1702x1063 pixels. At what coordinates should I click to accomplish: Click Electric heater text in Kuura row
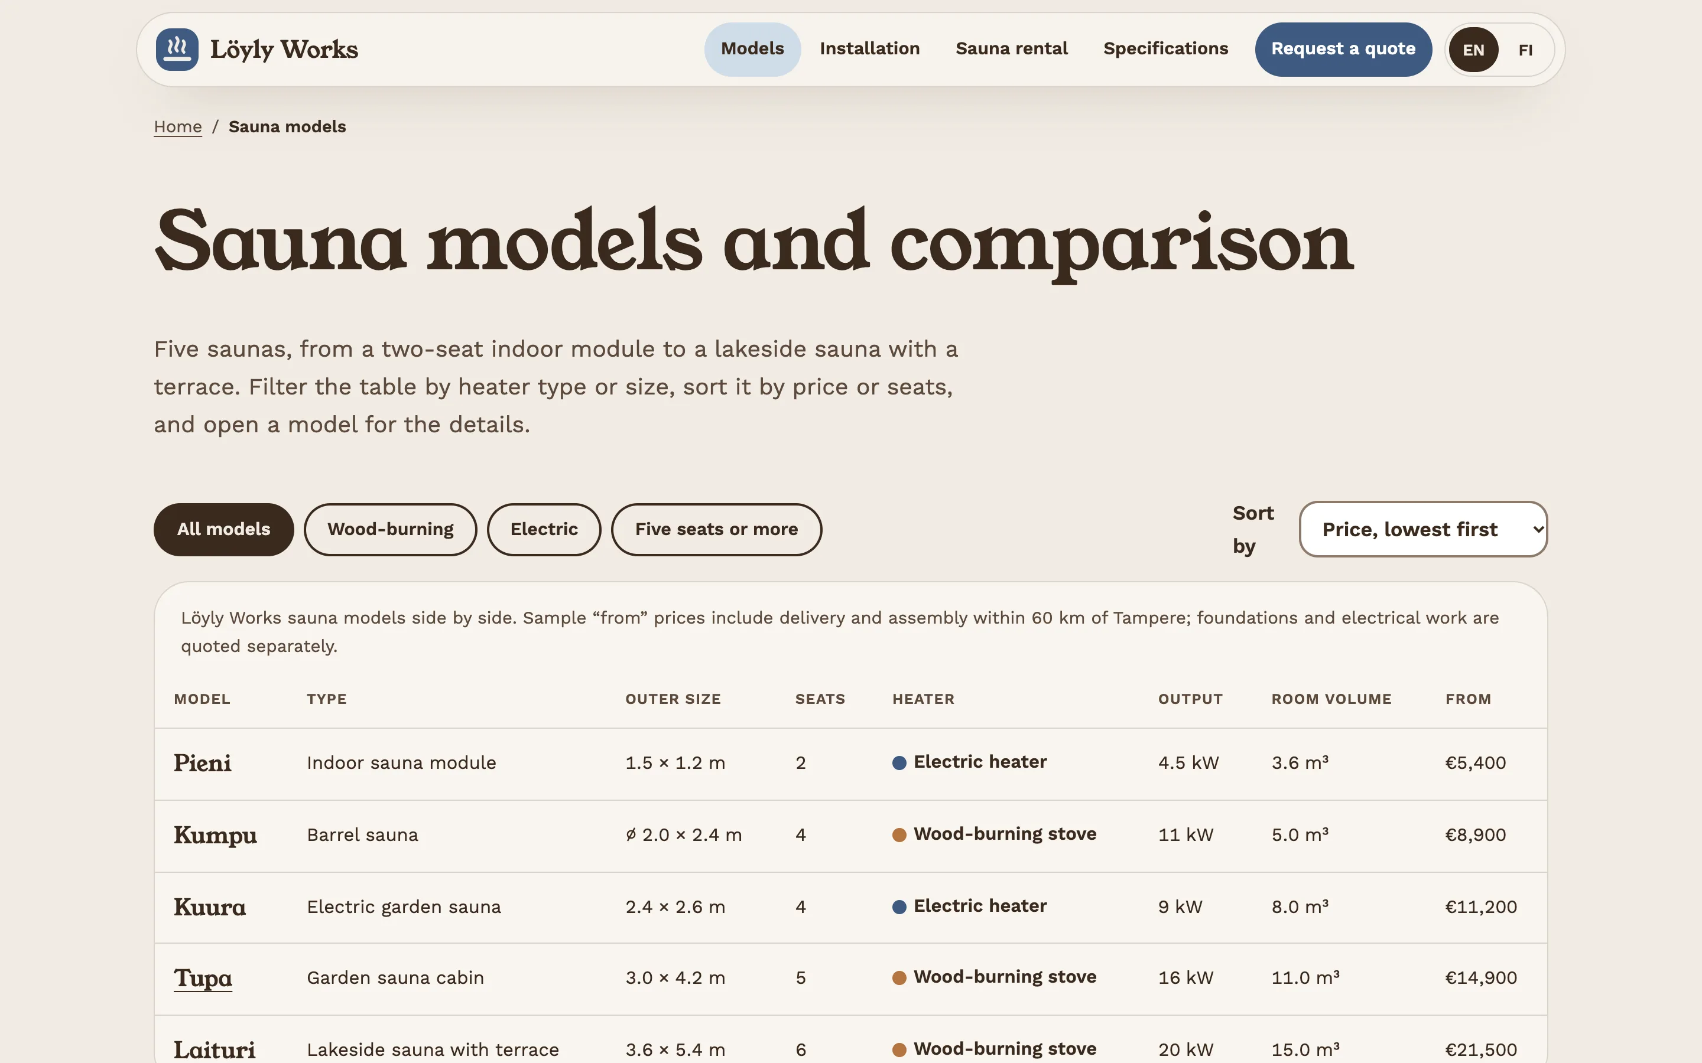coord(980,905)
